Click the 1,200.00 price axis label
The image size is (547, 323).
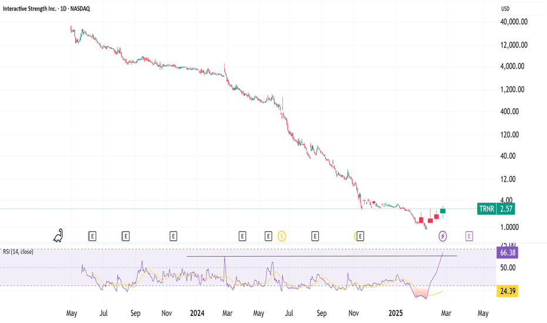(512, 89)
